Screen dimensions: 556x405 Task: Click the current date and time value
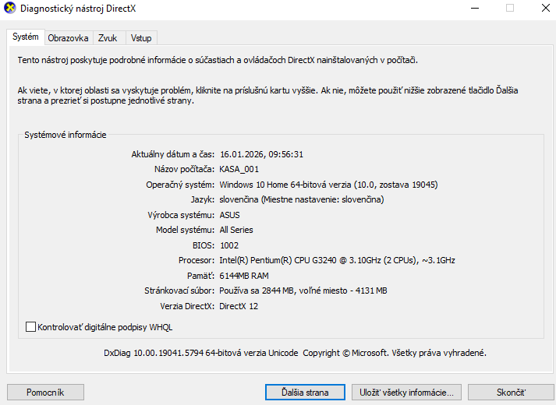261,154
